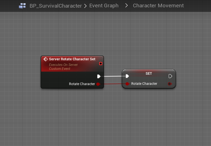
Task: Select the white execution wire between nodes
Action: [113, 76]
